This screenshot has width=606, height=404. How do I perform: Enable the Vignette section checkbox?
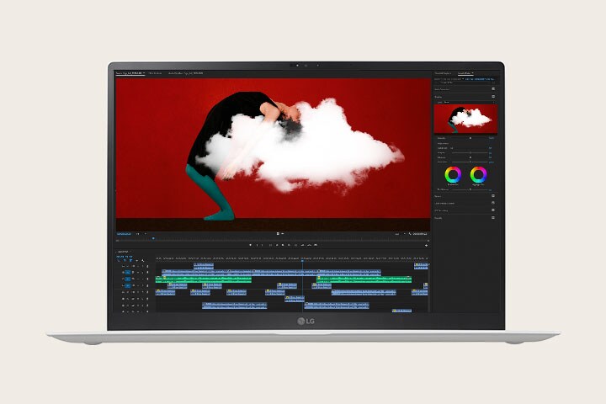[x=493, y=218]
